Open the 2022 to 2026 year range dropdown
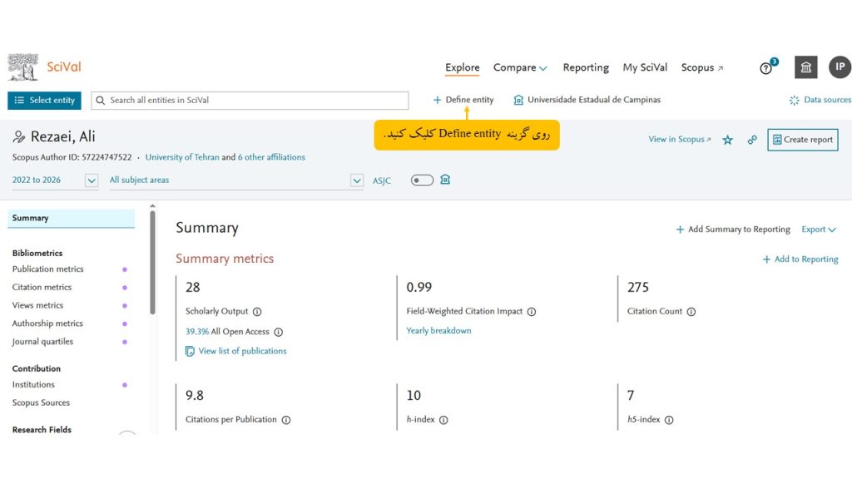The image size is (852, 479). [x=55, y=180]
